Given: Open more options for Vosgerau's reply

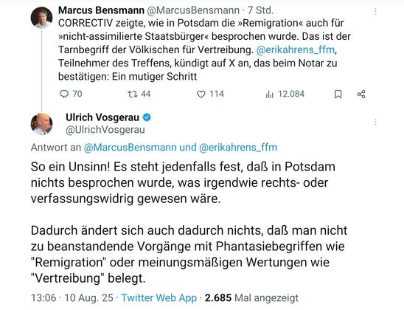Looking at the screenshot, I should tap(375, 122).
